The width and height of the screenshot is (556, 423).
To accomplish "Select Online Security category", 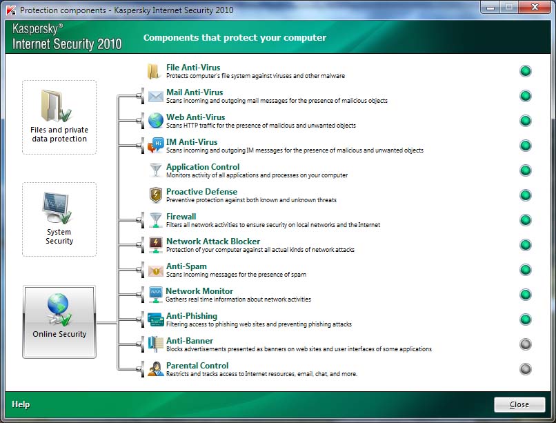I will [x=59, y=322].
